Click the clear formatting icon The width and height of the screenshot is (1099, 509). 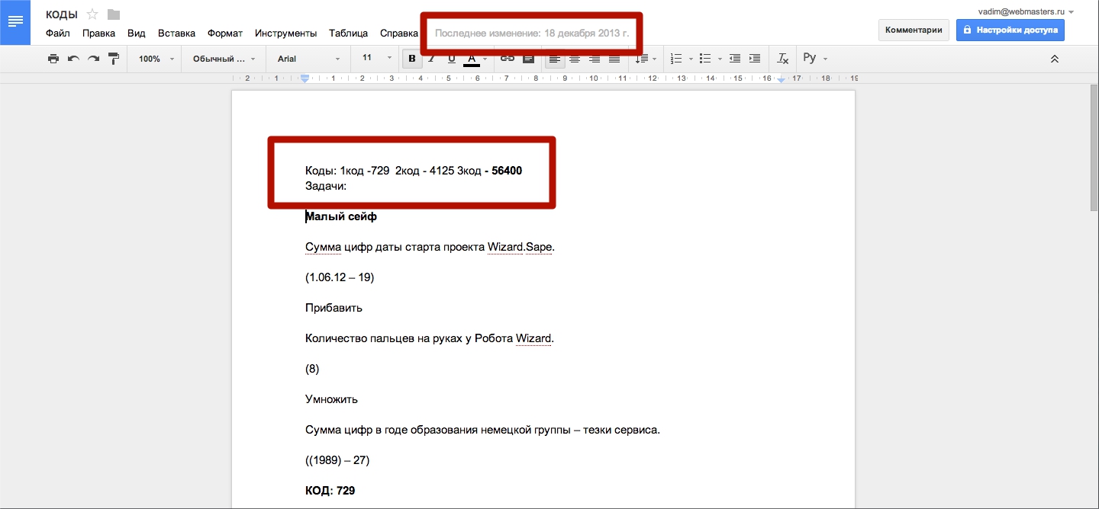pyautogui.click(x=782, y=59)
